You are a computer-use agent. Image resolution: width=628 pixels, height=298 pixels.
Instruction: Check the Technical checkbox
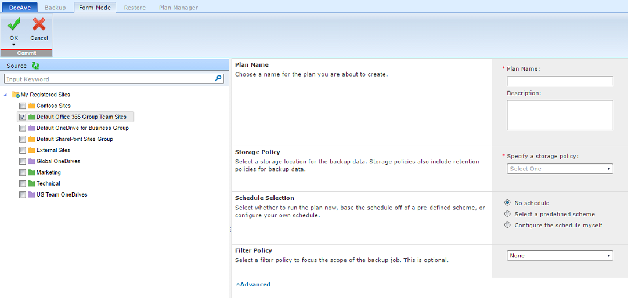click(23, 184)
